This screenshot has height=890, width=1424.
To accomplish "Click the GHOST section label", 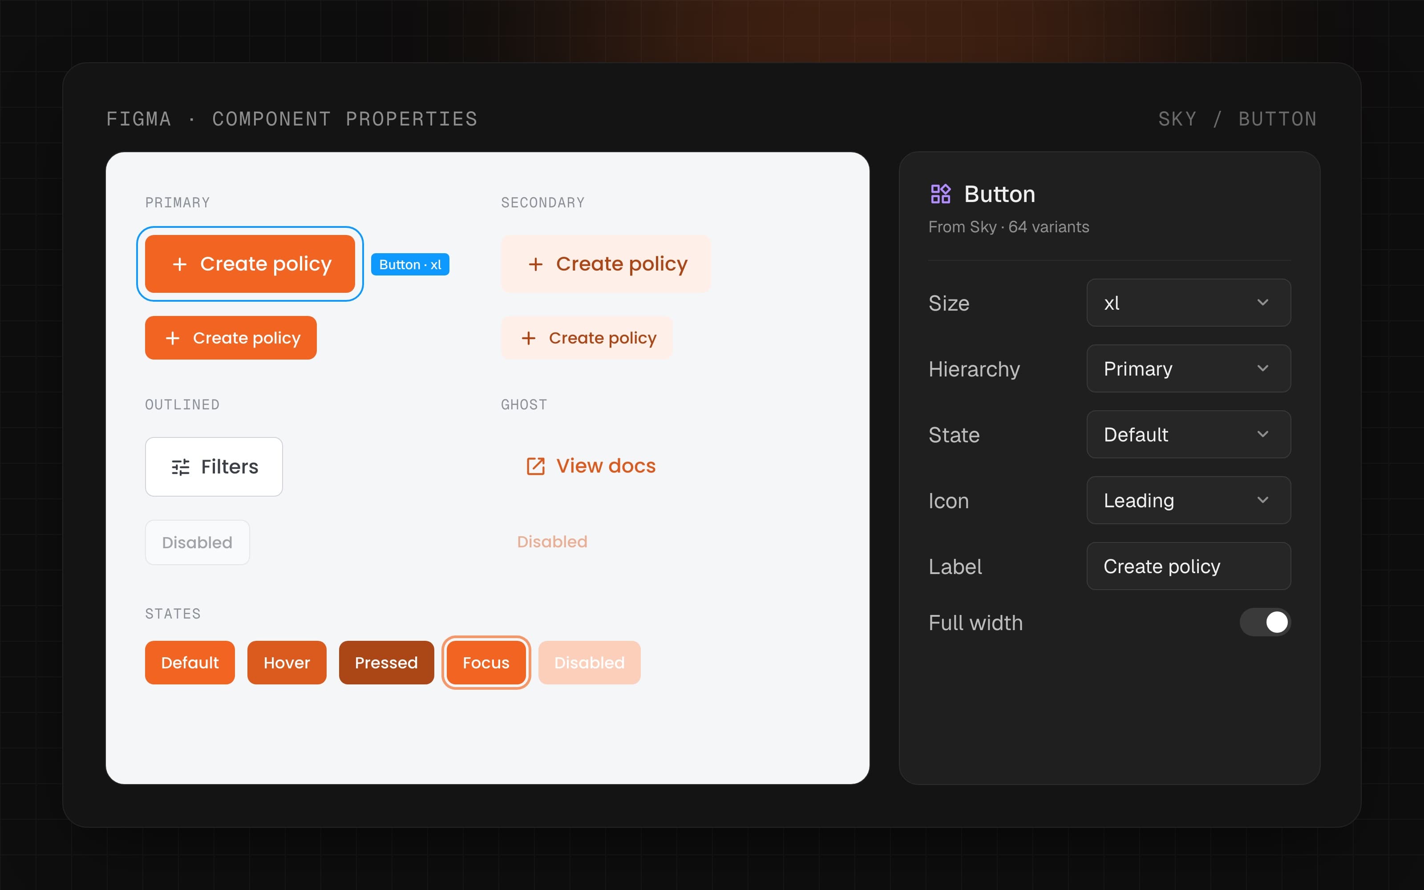I will coord(524,405).
